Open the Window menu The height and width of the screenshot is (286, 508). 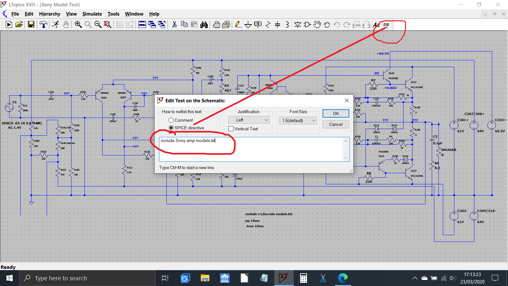pyautogui.click(x=134, y=14)
